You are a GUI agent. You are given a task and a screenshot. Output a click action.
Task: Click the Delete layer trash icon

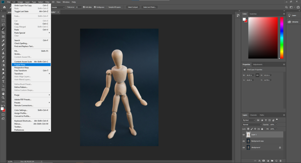point(280,161)
